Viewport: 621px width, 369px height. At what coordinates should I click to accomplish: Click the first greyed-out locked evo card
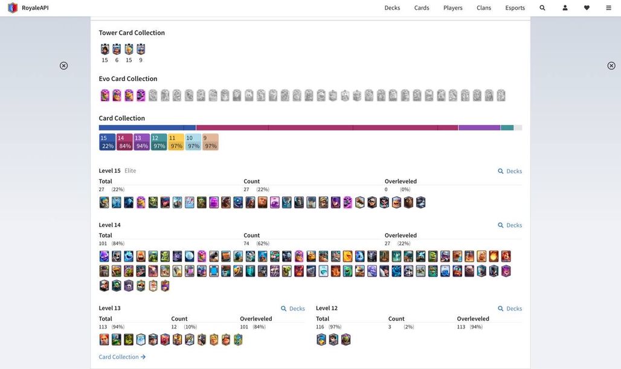coord(153,95)
